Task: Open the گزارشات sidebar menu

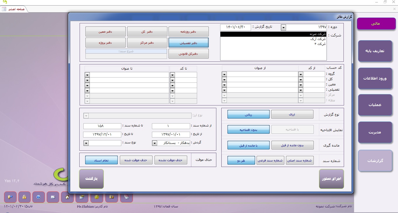Action: click(x=375, y=161)
